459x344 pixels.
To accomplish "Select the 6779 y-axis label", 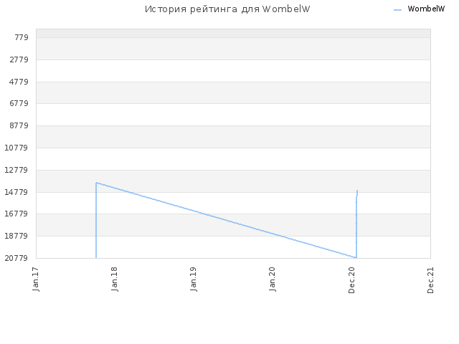I will click(x=19, y=103).
